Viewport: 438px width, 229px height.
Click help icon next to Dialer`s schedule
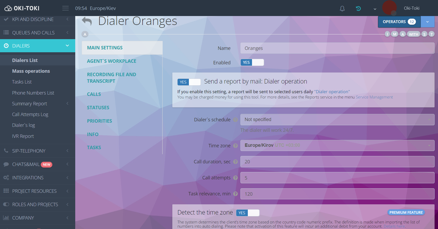point(235,120)
